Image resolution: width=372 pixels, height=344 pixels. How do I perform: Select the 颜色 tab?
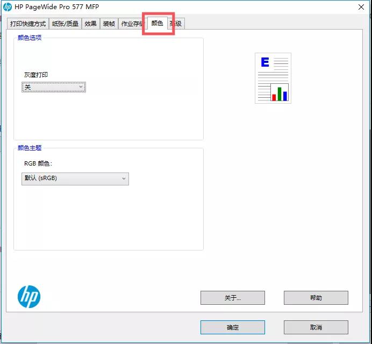click(157, 23)
